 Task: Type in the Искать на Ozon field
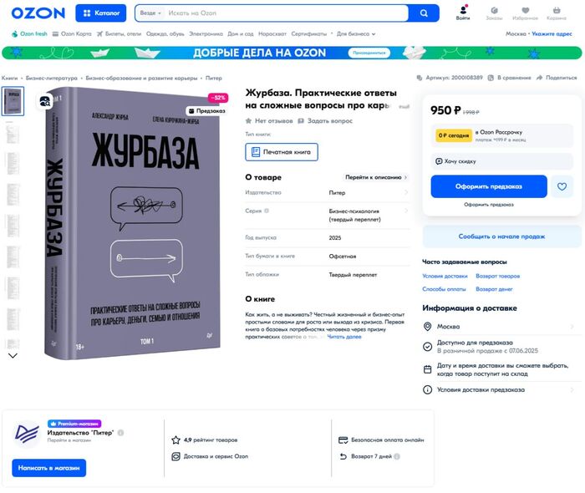[x=287, y=13]
